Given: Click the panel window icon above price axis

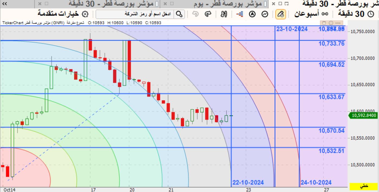Looking at the screenshot, I should [x=325, y=23].
